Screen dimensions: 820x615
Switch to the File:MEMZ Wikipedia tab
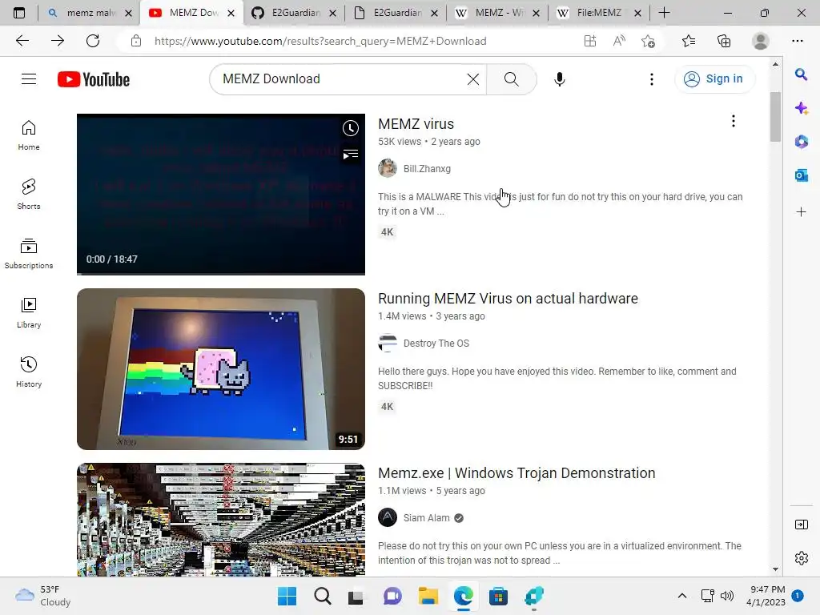599,13
